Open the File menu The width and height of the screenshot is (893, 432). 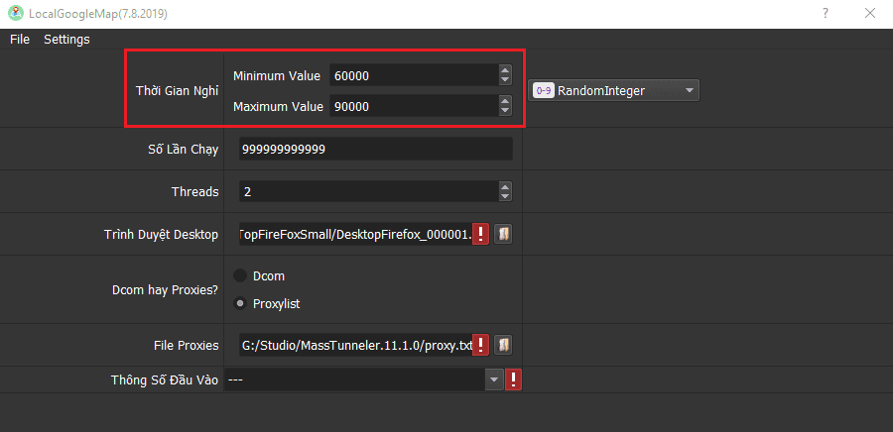pos(20,40)
